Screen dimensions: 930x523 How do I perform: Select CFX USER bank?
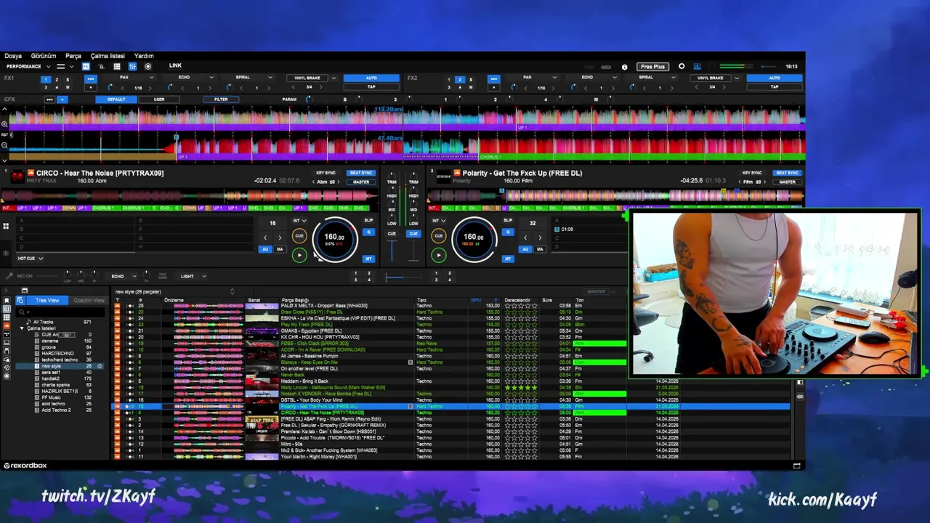pyautogui.click(x=159, y=100)
